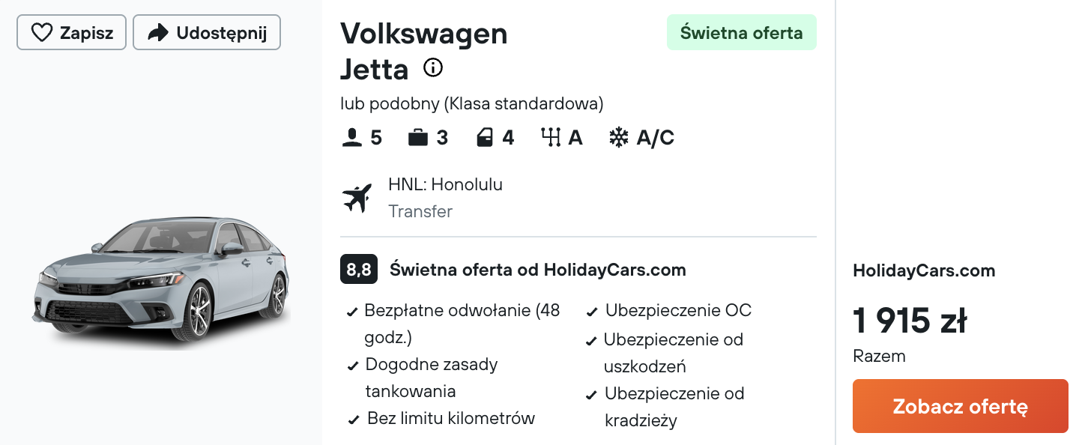Open the info icon beside Jetta
This screenshot has width=1079, height=445.
click(433, 68)
